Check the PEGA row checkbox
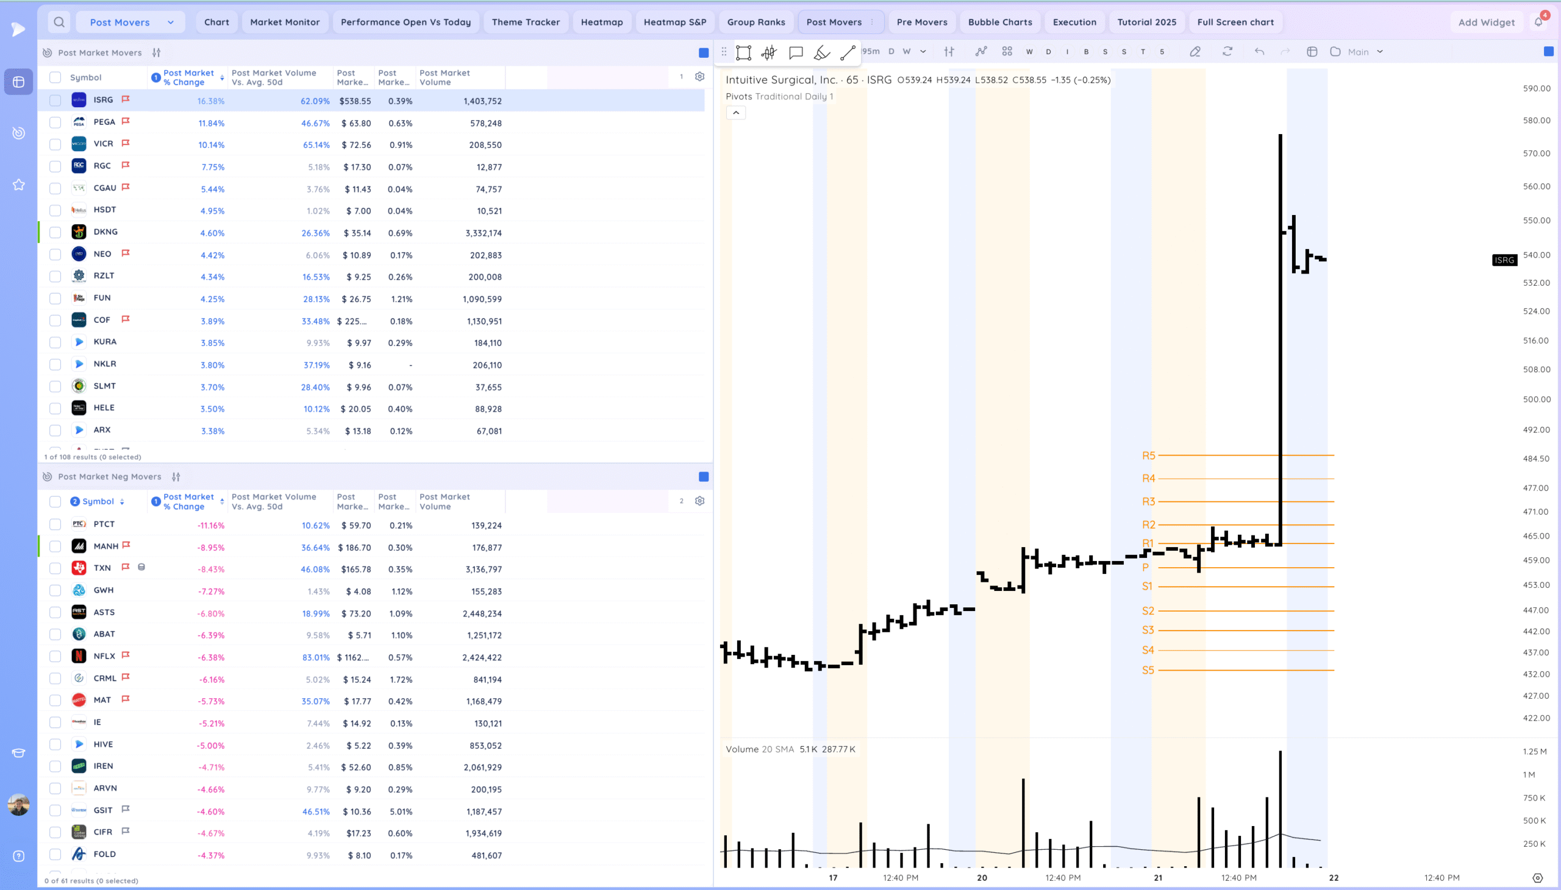 pyautogui.click(x=55, y=122)
